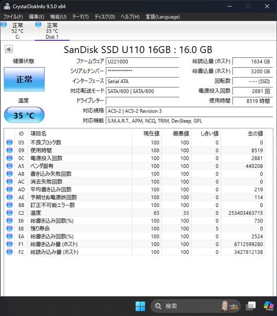Minimize the CrystalDiskInfo window

[230, 6]
